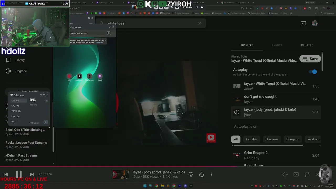Switch to the RELATED tab
This screenshot has height=189, width=336.
coord(307,45)
